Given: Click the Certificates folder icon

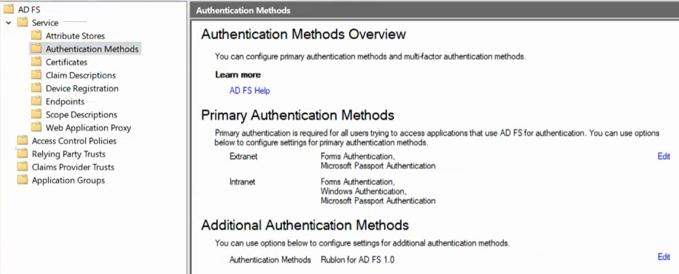Looking at the screenshot, I should (x=36, y=62).
